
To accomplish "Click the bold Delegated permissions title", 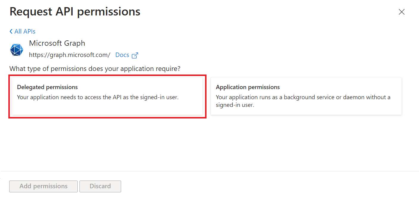I will click(x=47, y=87).
